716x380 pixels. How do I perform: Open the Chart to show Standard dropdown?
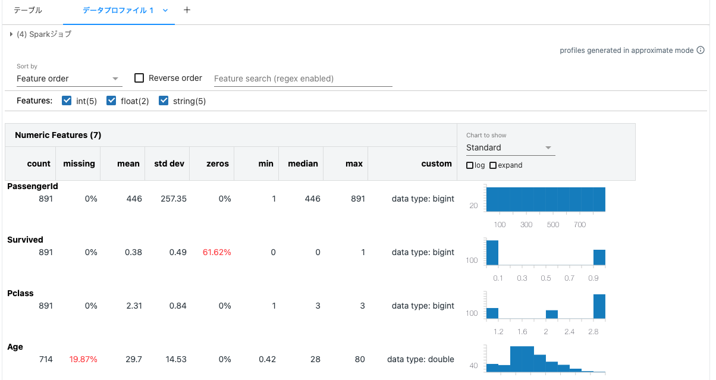point(510,147)
